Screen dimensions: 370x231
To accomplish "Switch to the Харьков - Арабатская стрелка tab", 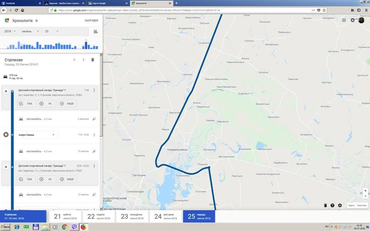I will tap(64, 3).
